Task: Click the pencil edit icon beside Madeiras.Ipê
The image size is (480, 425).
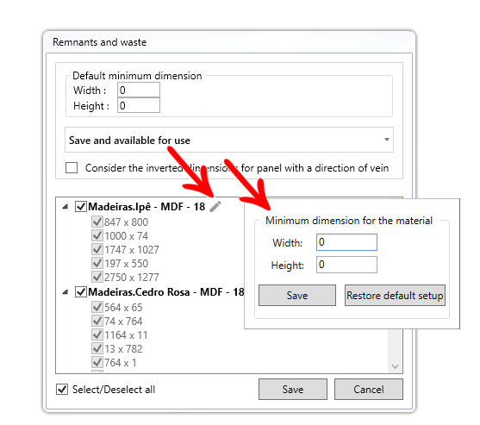Action: click(x=215, y=206)
